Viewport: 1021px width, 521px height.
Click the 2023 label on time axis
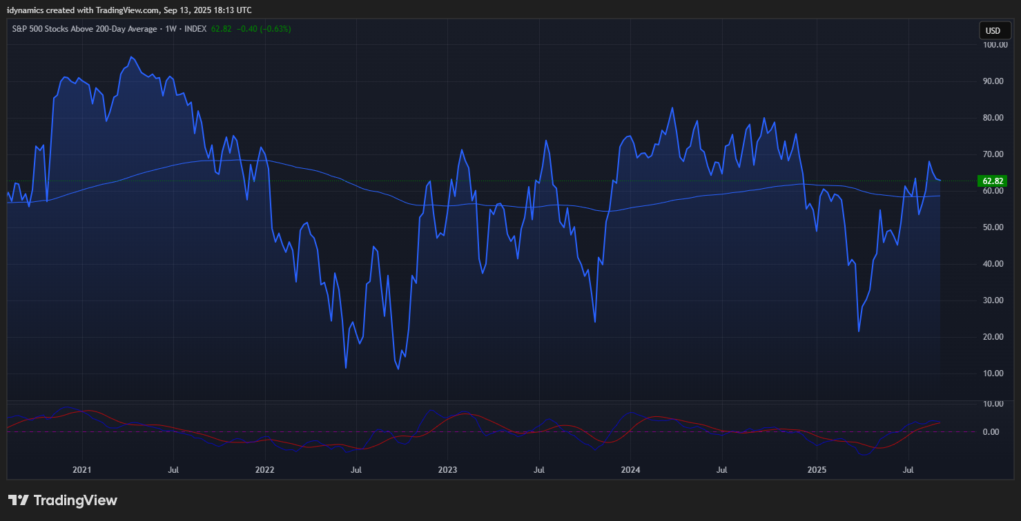pos(447,469)
